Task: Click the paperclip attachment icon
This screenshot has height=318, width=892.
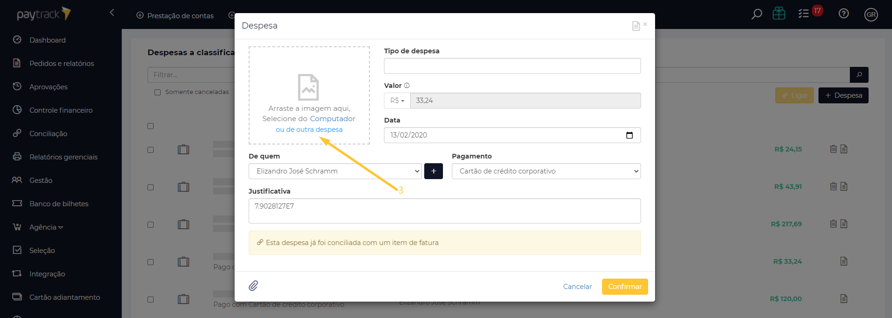Action: pos(253,286)
